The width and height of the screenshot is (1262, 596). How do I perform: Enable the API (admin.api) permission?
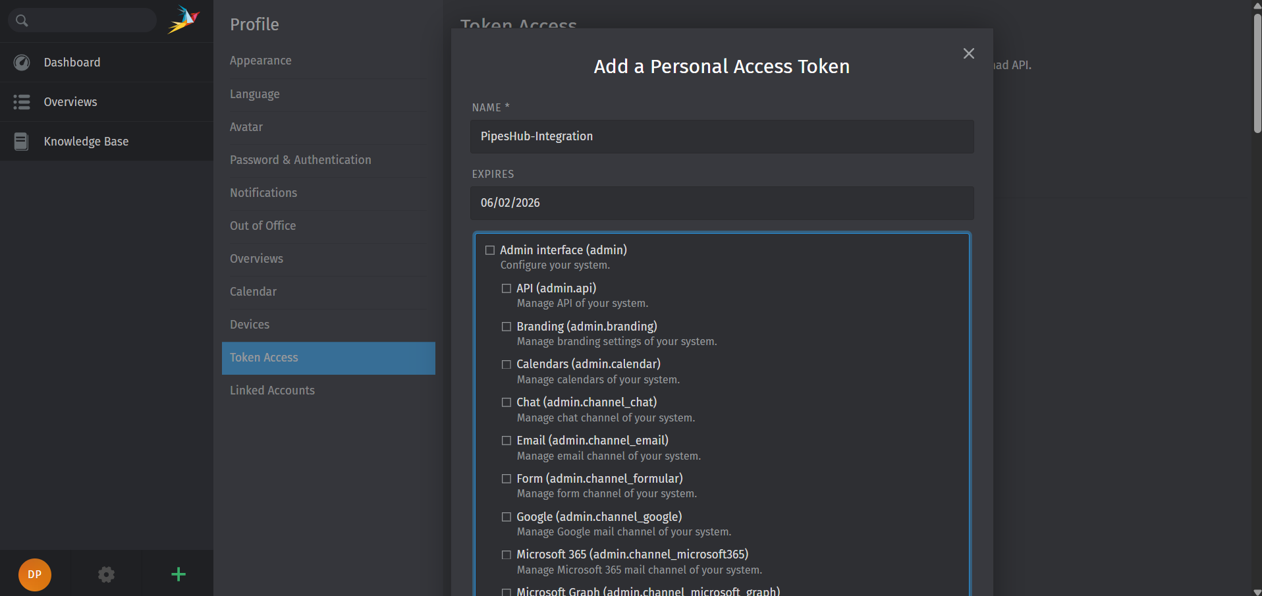pyautogui.click(x=506, y=288)
